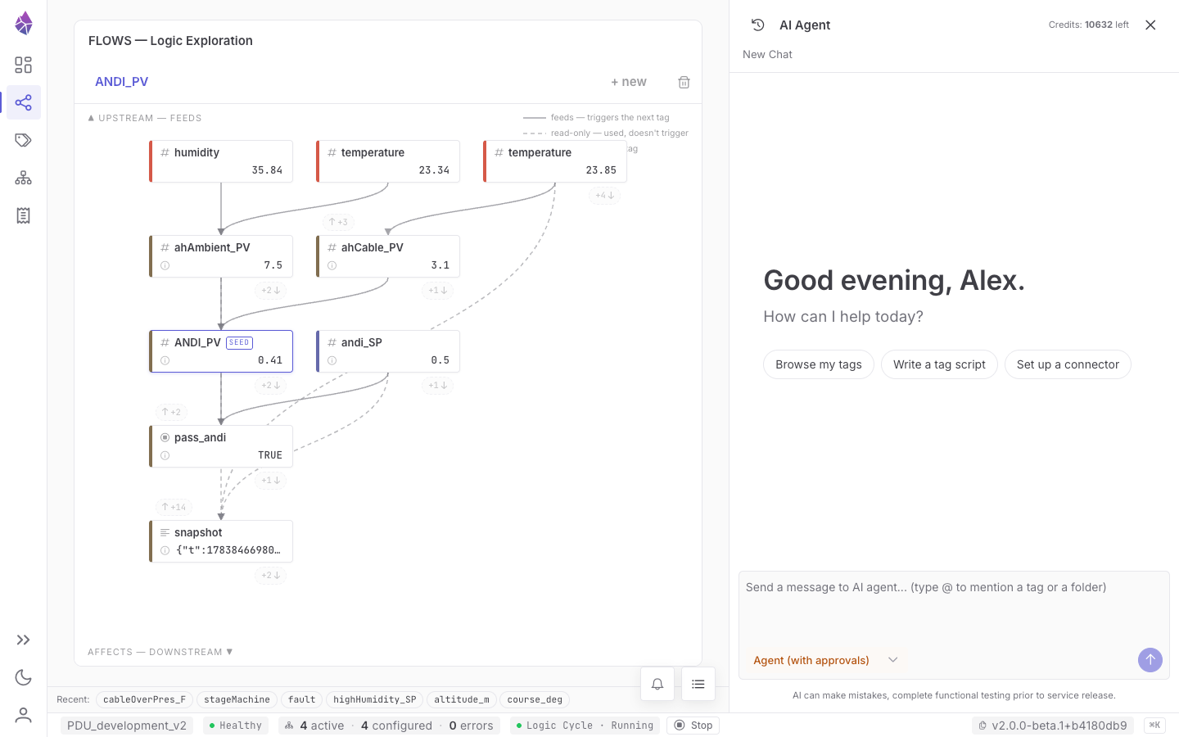Select the humidity node card
Image resolution: width=1179 pixels, height=737 pixels.
coord(221,161)
